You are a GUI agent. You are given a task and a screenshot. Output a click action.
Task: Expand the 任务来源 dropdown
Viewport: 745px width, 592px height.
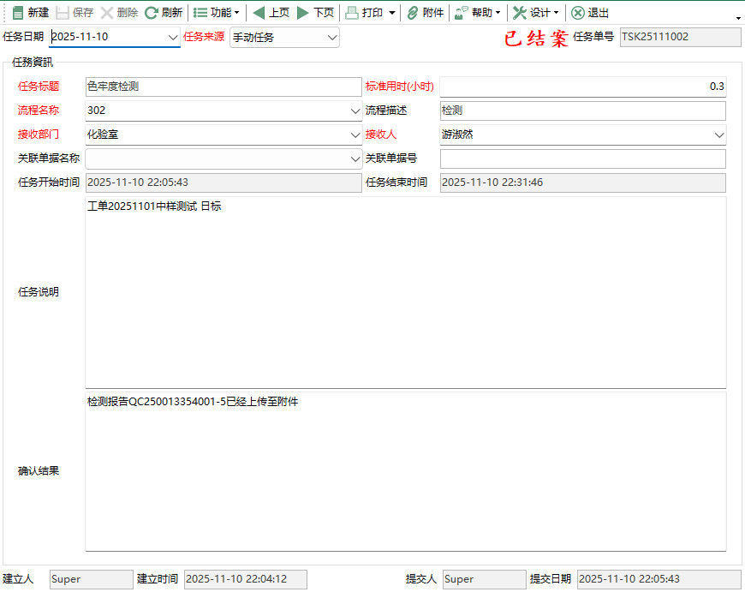pyautogui.click(x=331, y=38)
